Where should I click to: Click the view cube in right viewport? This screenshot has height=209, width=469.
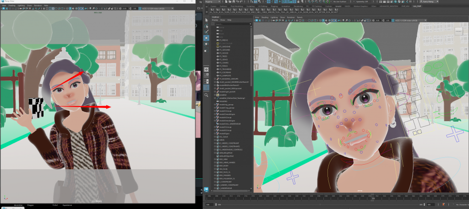[458, 30]
